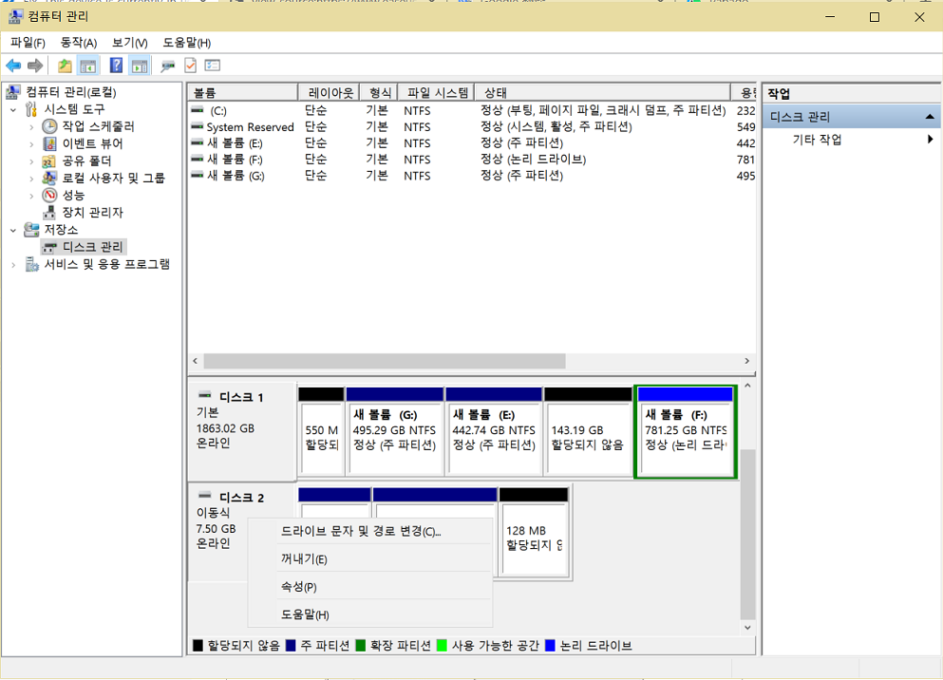Select 드라이브 문자 및 경로 변경 menu entry
This screenshot has width=943, height=680.
tap(361, 532)
